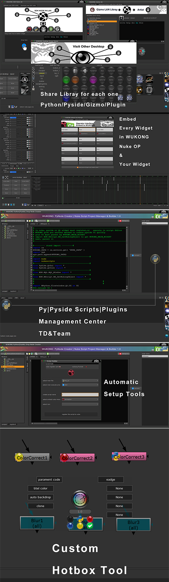Image resolution: width=169 pixels, height=582 pixels.
Task: Click the Python node icon under 'effect' tab
Action: pyautogui.click(x=5, y=305)
